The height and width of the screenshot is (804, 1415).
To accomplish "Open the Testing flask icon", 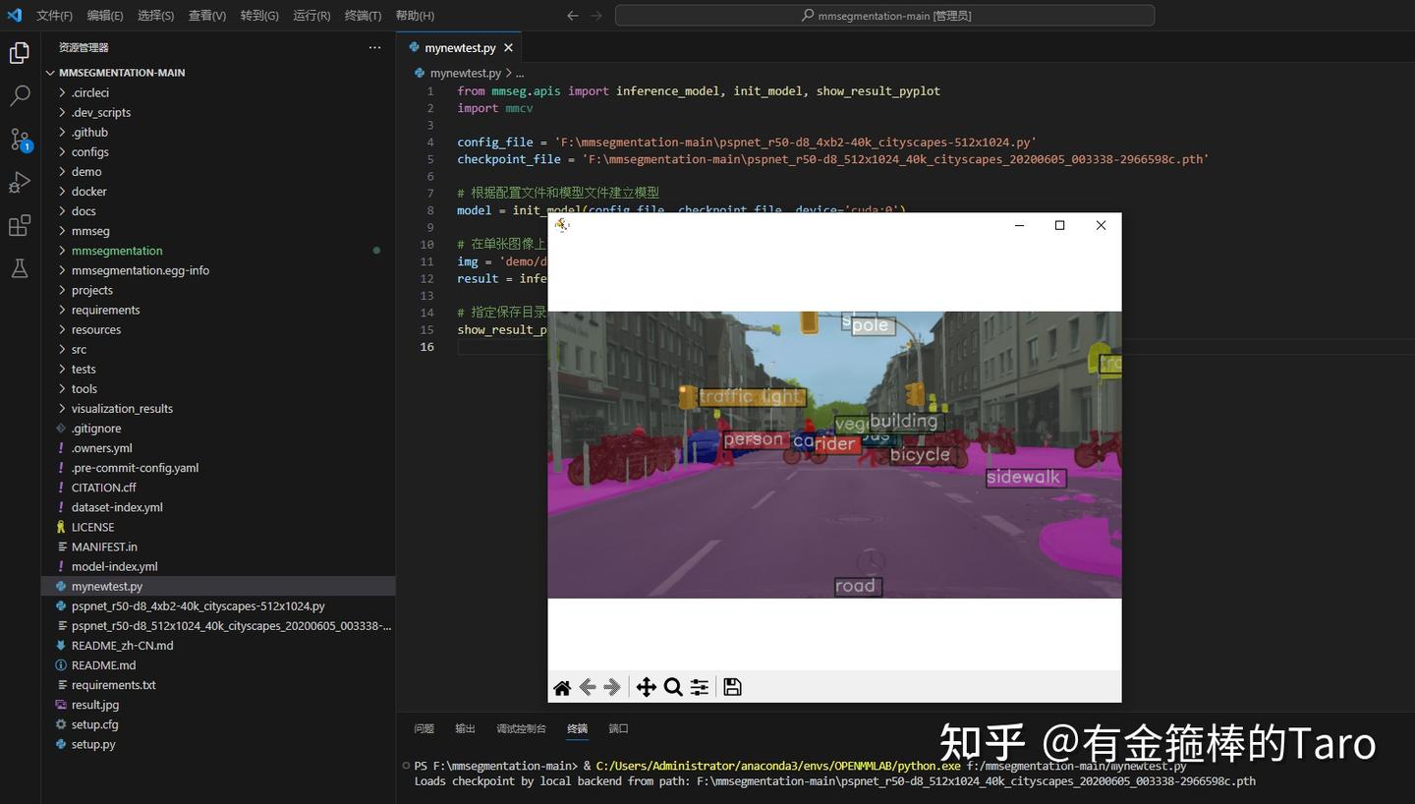I will (x=20, y=268).
